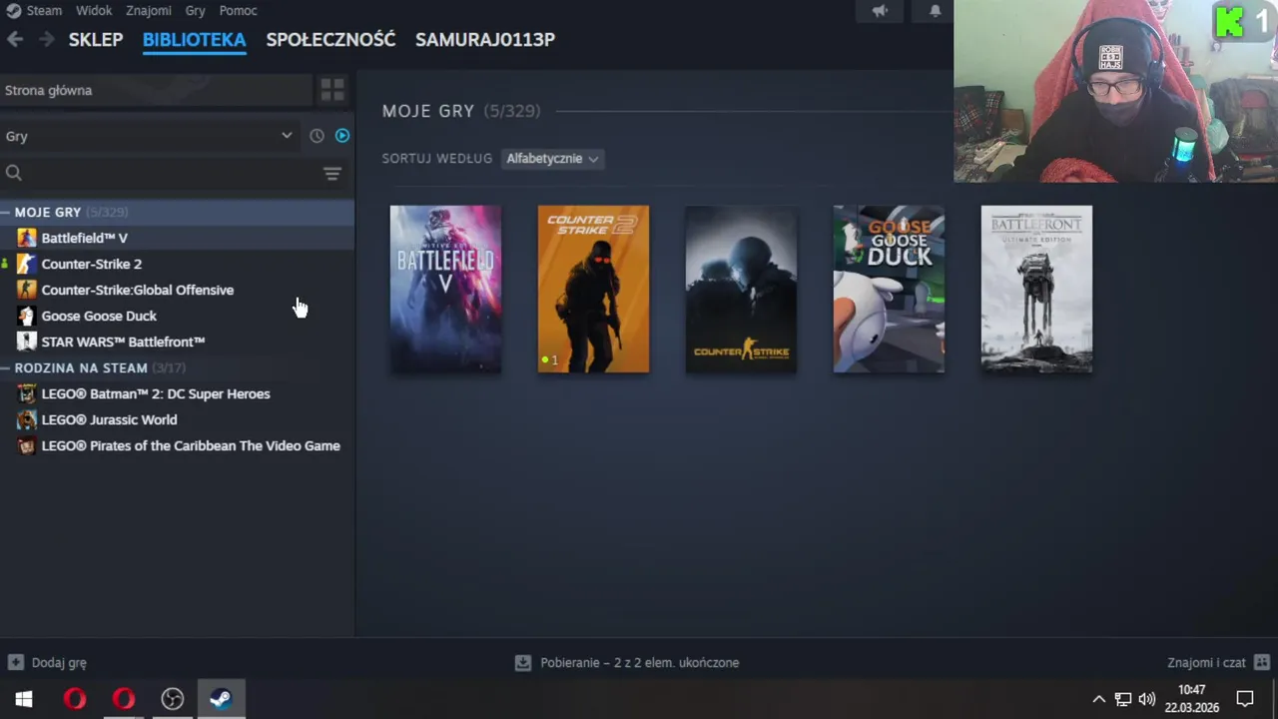Switch to the BIBLIOTEKA tab
This screenshot has height=719, width=1278.
[x=194, y=40]
